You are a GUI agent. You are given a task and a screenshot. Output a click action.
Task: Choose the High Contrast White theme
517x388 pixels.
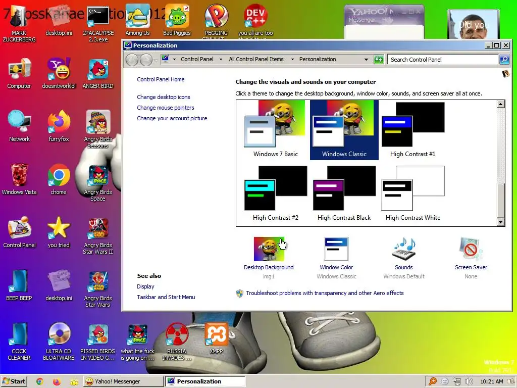413,193
